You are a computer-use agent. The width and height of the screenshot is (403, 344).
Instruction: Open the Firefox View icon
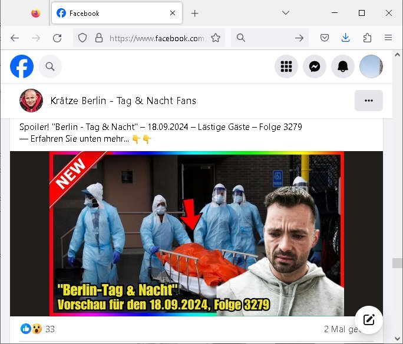(36, 13)
